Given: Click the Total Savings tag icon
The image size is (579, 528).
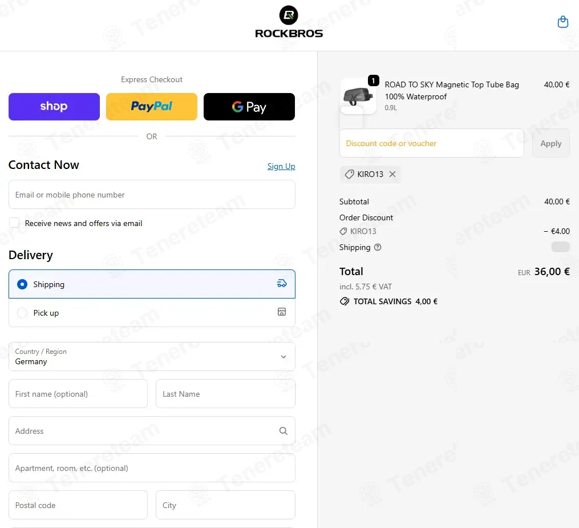Looking at the screenshot, I should click(344, 301).
